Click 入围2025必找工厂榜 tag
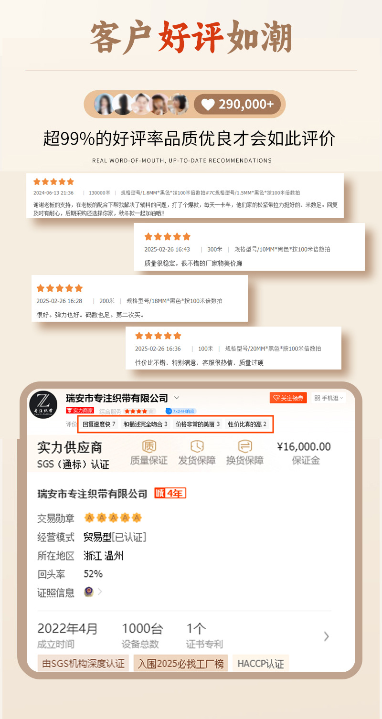Image resolution: width=382 pixels, height=719 pixels. coord(181,664)
